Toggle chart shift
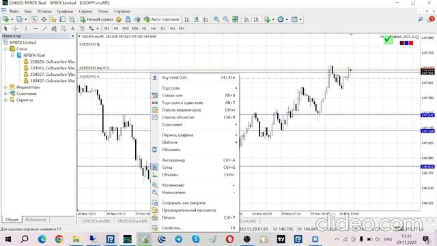This screenshot has height=246, width=437. 256,19
